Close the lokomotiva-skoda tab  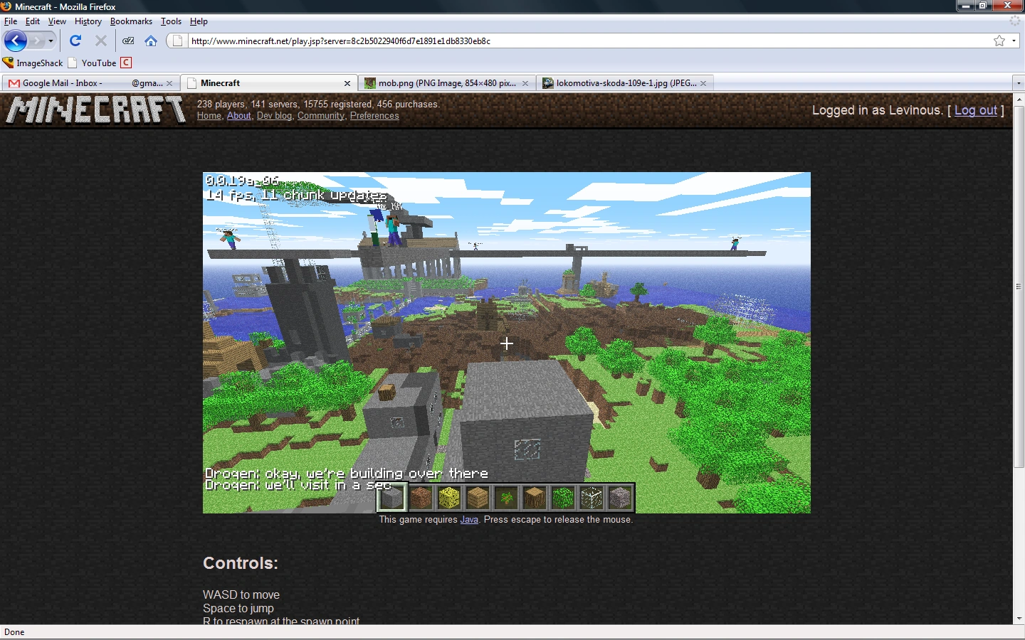coord(703,83)
